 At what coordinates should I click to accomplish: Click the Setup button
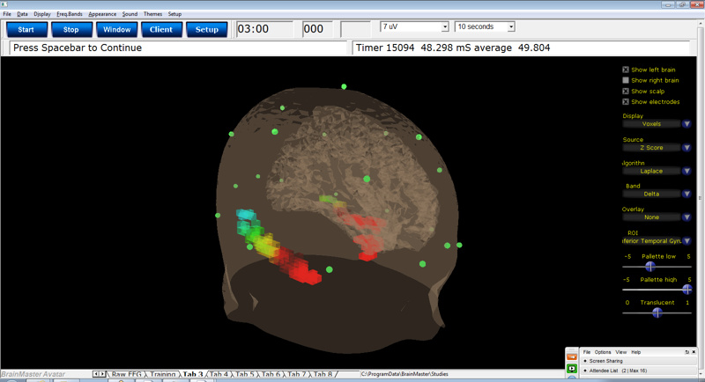tap(207, 30)
